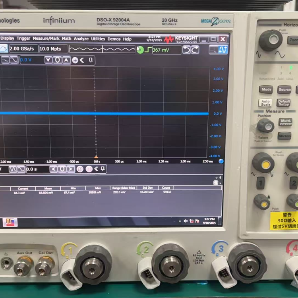Viewport: 298px width, 298px height.
Task: Select the 84.604 mV mean value
Action: pos(46,193)
